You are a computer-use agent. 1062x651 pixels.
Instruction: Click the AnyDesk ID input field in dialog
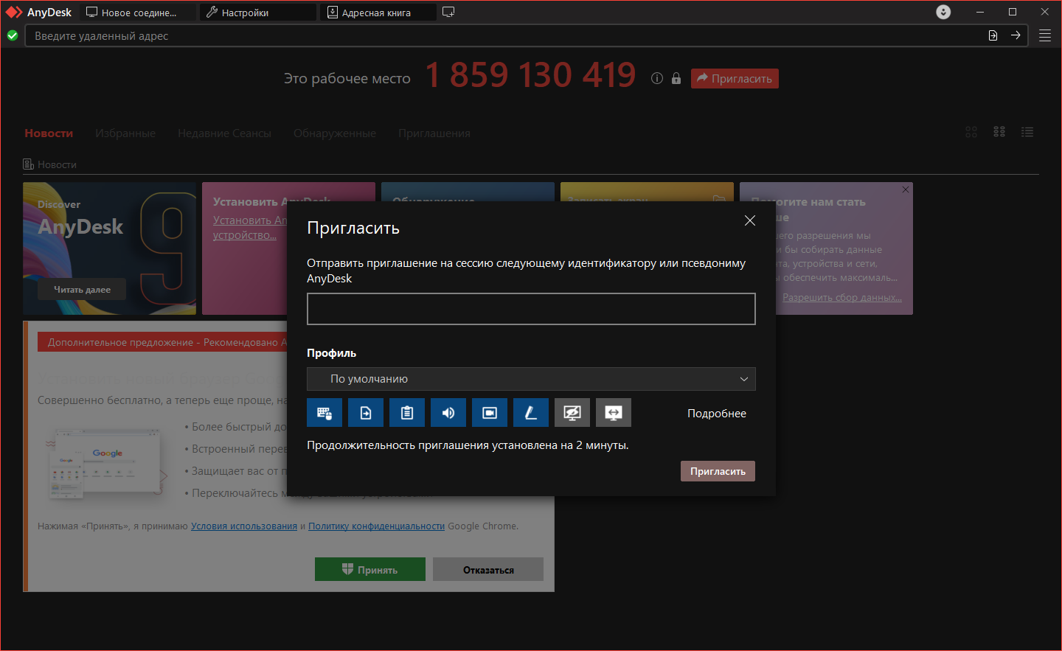tap(531, 309)
